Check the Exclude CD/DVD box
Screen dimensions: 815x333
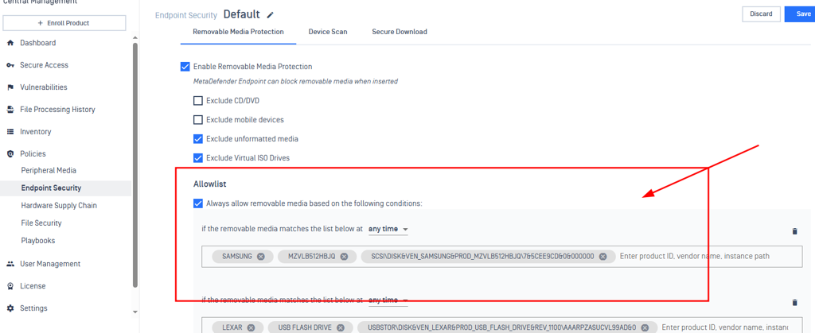click(198, 101)
